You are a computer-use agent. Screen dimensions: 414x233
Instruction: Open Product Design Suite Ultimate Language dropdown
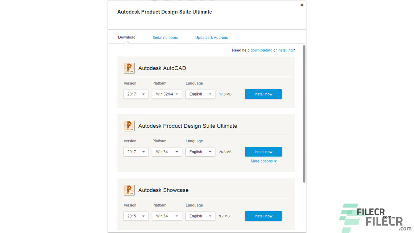200,152
